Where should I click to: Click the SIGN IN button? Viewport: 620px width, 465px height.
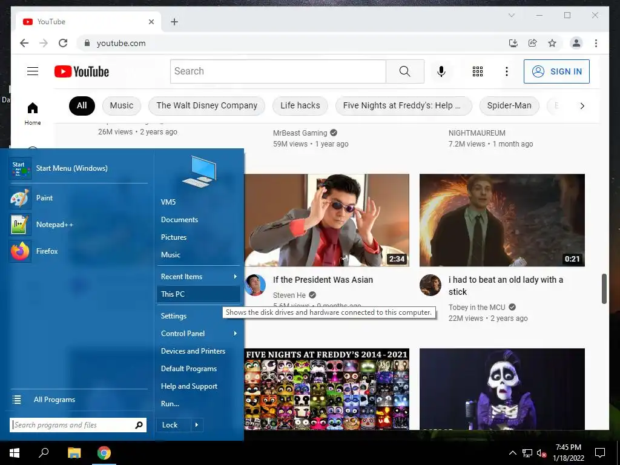556,71
